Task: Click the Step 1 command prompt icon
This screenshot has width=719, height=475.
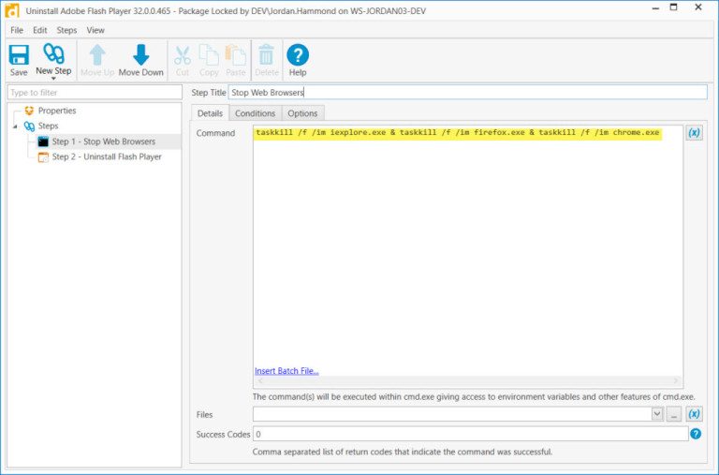Action: (43, 141)
